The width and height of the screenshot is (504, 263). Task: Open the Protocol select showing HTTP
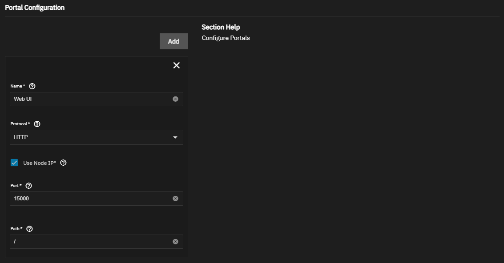[x=89, y=137]
